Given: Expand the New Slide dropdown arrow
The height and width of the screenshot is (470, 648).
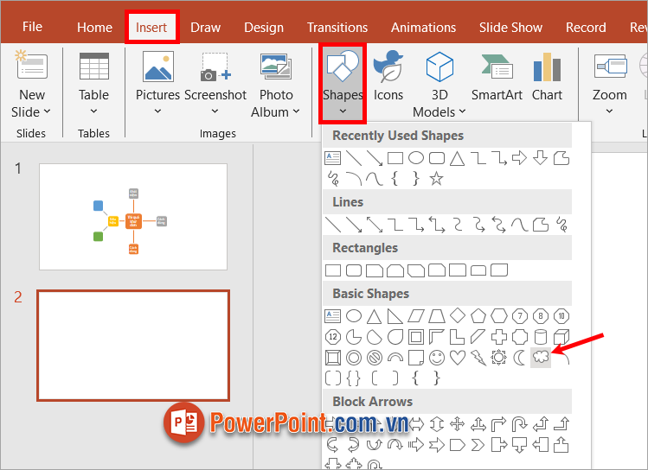Looking at the screenshot, I should (x=47, y=111).
